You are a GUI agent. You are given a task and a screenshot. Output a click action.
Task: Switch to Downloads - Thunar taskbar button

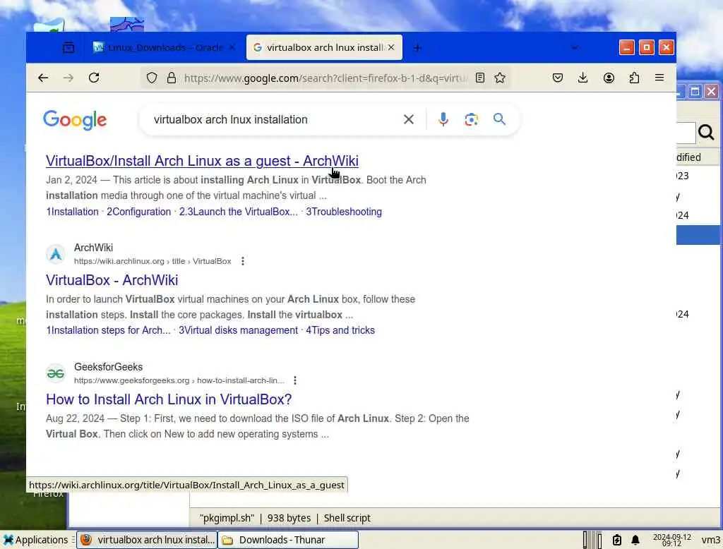(288, 540)
